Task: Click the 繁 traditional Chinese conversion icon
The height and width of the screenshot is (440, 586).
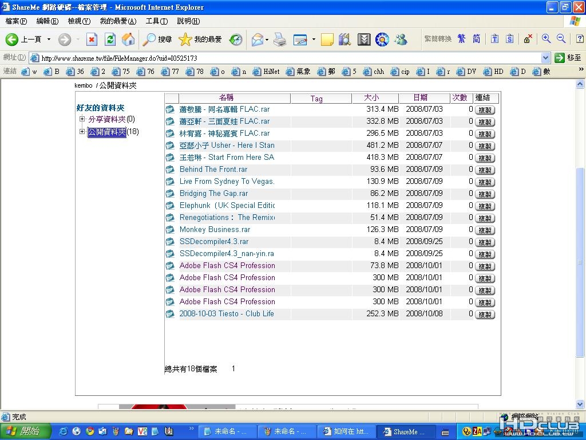Action: pos(461,39)
